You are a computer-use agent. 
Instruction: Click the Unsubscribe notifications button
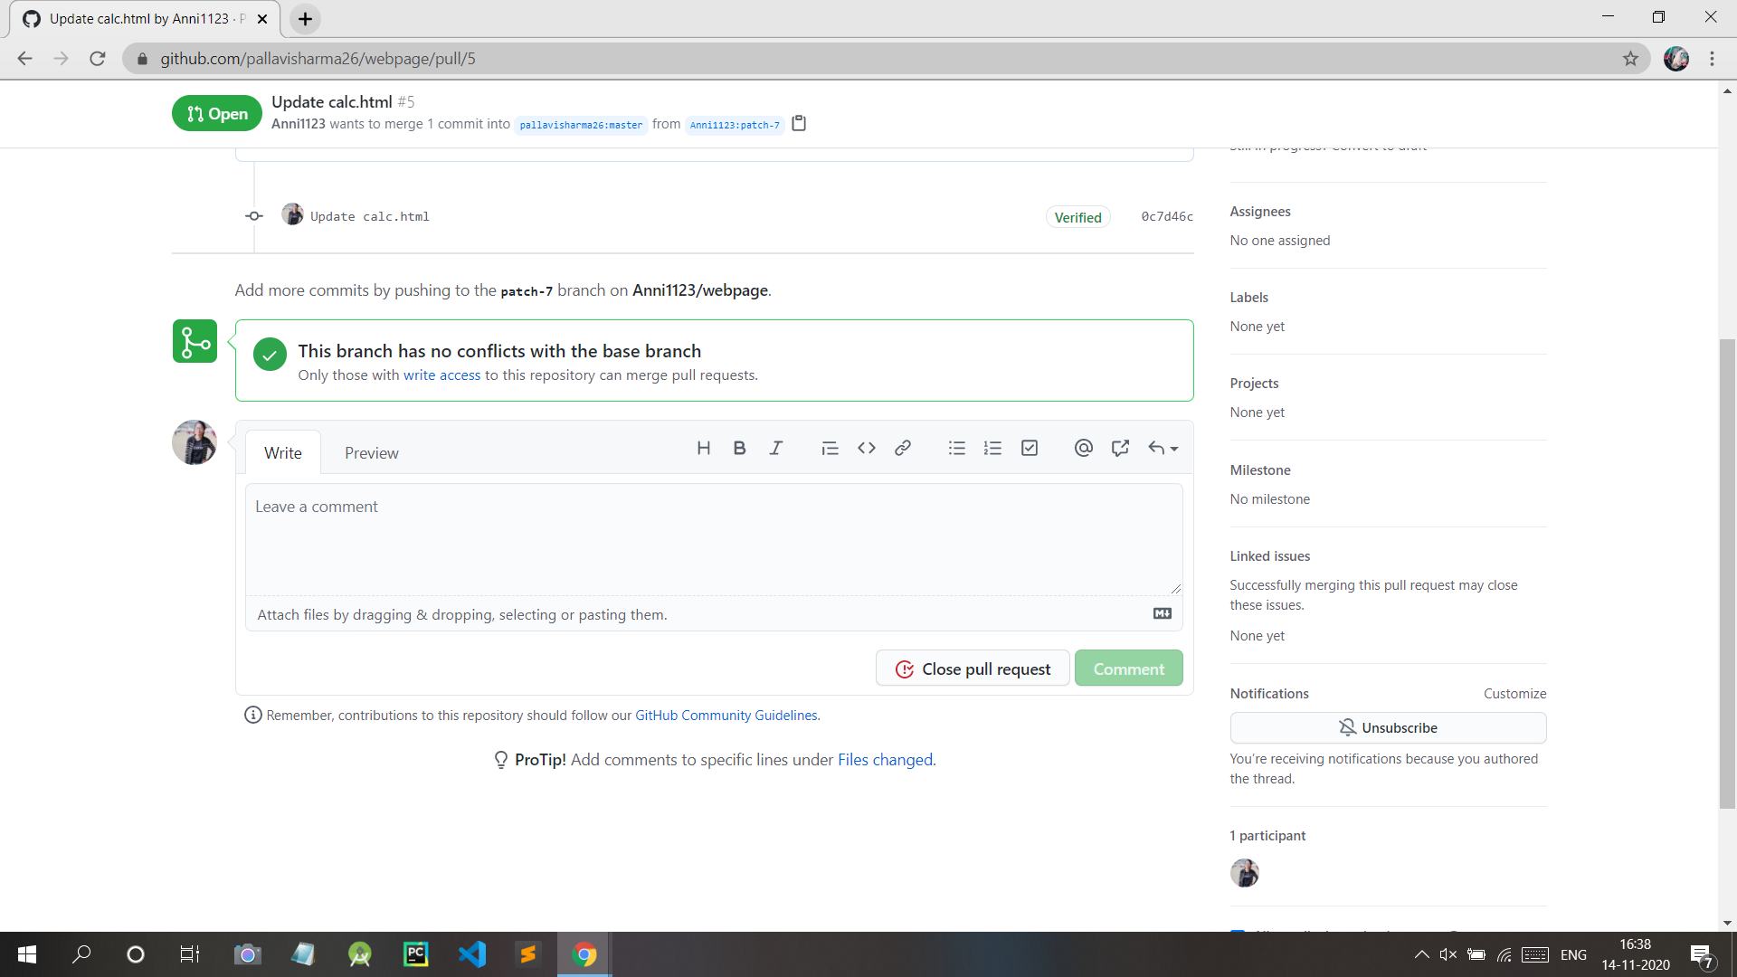[x=1388, y=726]
